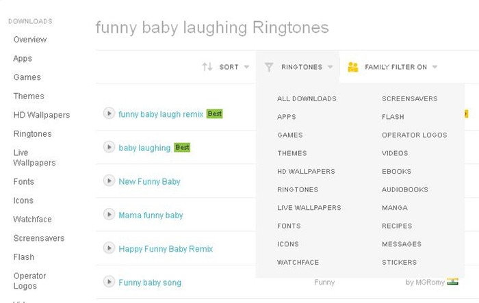Play Happy Funny Baby Remix preview
The width and height of the screenshot is (479, 303).
click(x=108, y=248)
